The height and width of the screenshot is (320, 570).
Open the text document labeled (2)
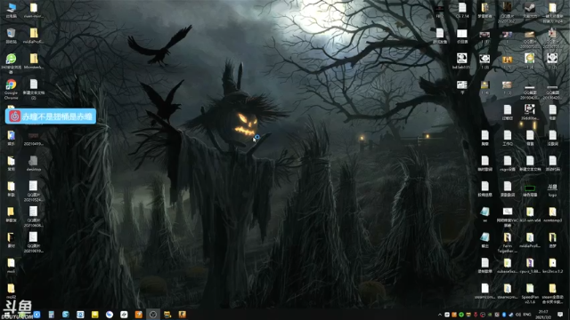(34, 89)
